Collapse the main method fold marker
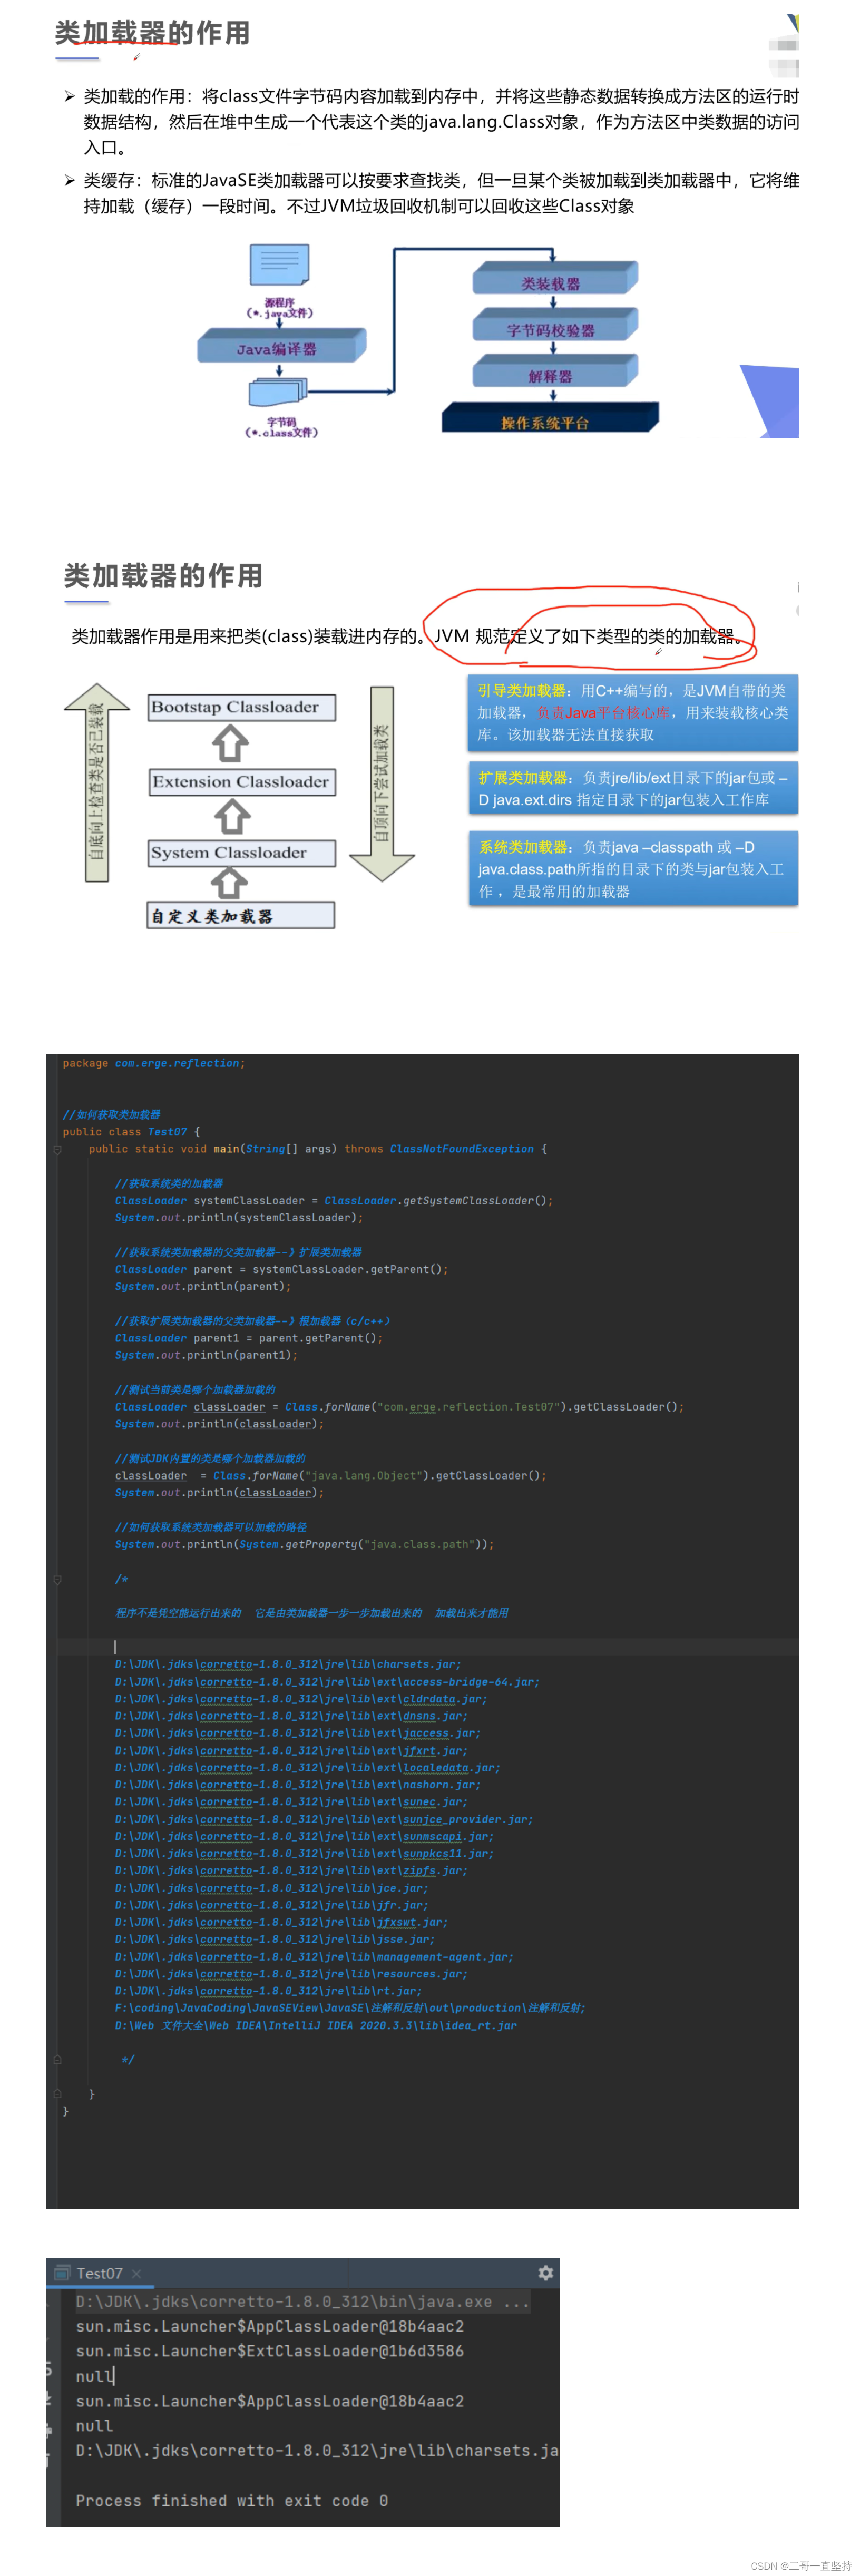 pyautogui.click(x=58, y=1149)
